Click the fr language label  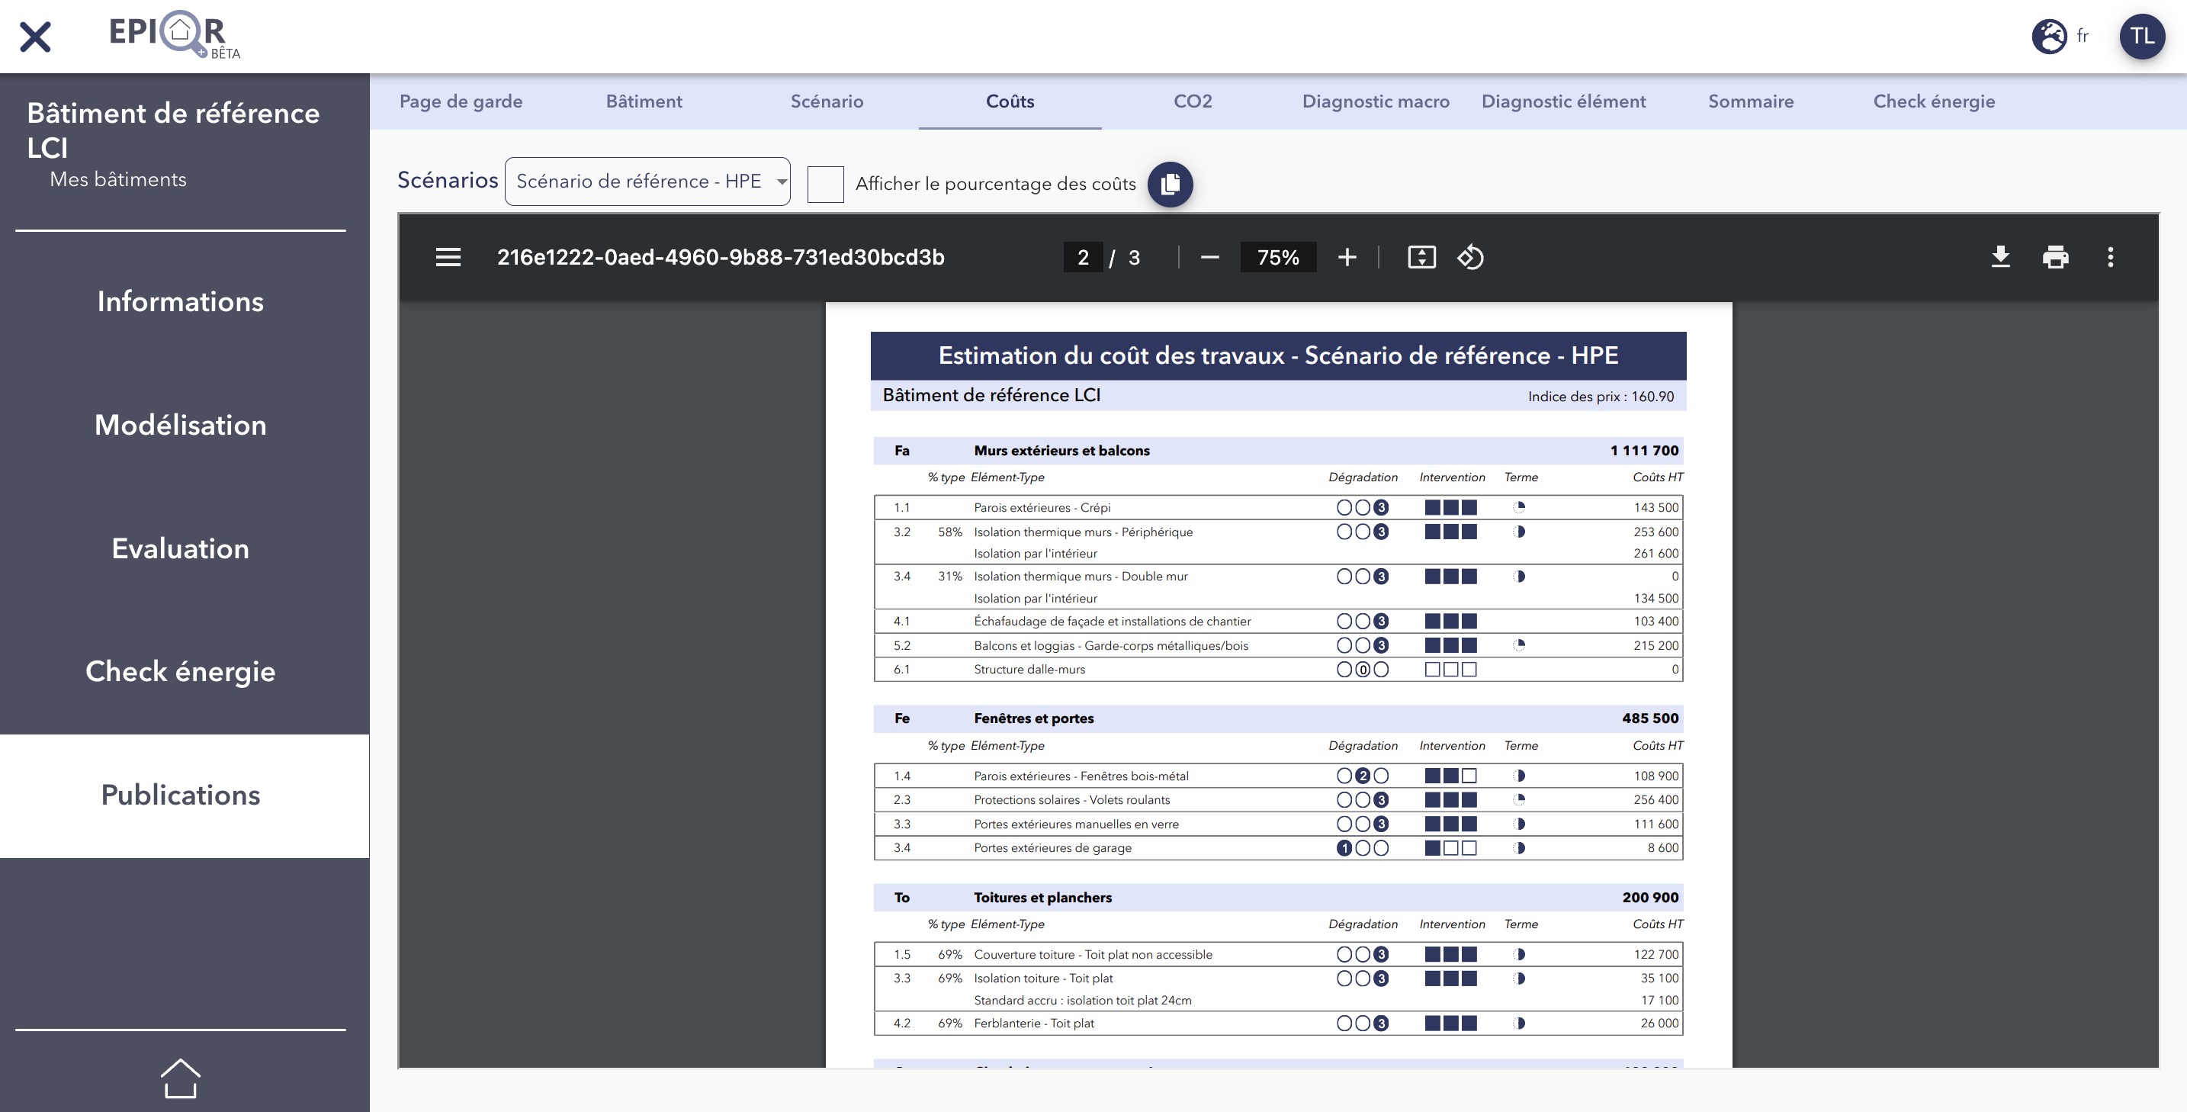pyautogui.click(x=2082, y=36)
